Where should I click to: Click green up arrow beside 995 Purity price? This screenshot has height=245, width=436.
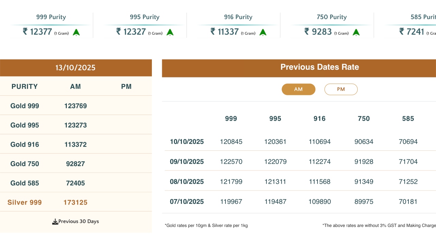coord(170,32)
